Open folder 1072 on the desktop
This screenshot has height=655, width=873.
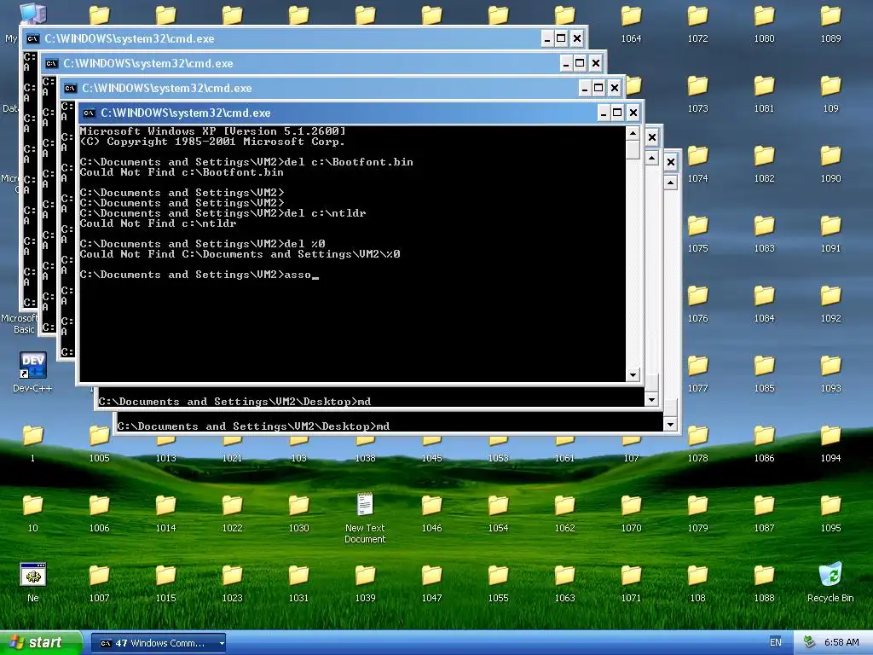pyautogui.click(x=697, y=15)
